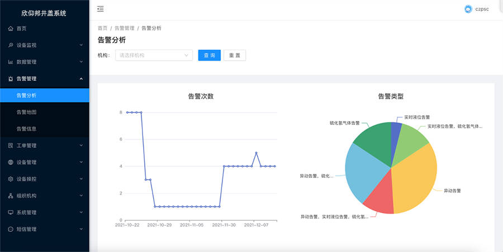The image size is (503, 252).
Task: Click the 组织机构 hierarchy icon
Action: pos(11,196)
